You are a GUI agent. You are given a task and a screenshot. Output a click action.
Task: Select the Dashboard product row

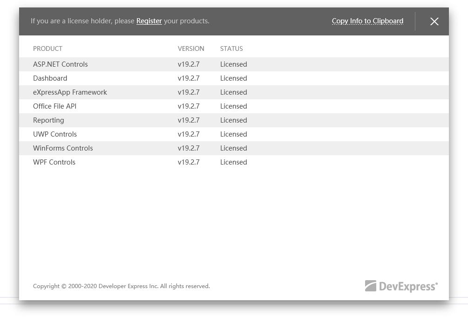[x=50, y=78]
